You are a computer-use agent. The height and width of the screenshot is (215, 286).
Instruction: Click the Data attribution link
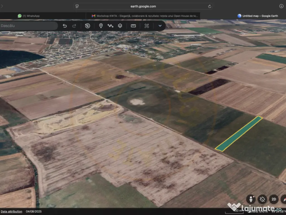11,212
